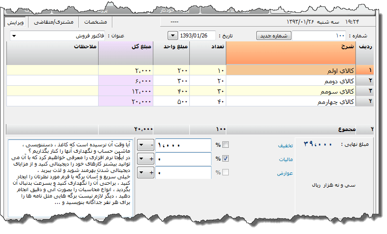
Task: Open the dropdown arrow beside تخفیف amount
Action: (142, 145)
